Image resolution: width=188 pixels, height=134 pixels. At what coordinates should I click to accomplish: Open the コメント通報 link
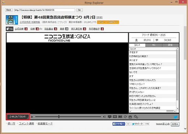[x=26, y=124]
